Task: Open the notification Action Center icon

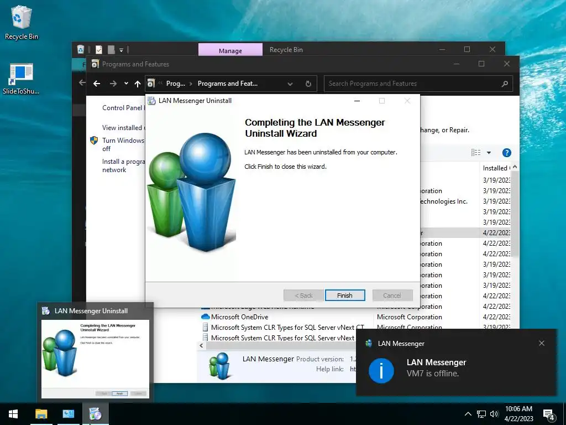Action: [549, 414]
